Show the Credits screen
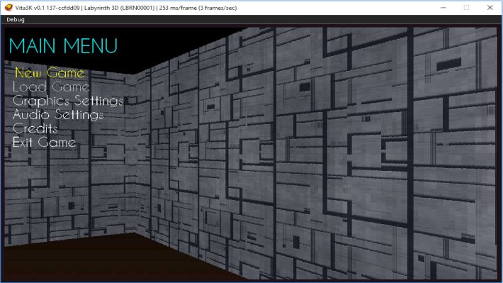 pyautogui.click(x=35, y=128)
